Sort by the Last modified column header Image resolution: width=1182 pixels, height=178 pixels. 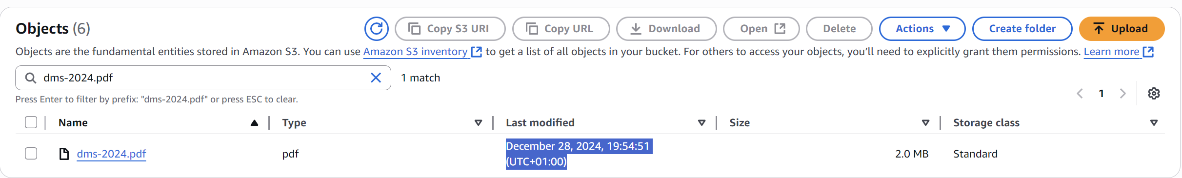point(540,123)
